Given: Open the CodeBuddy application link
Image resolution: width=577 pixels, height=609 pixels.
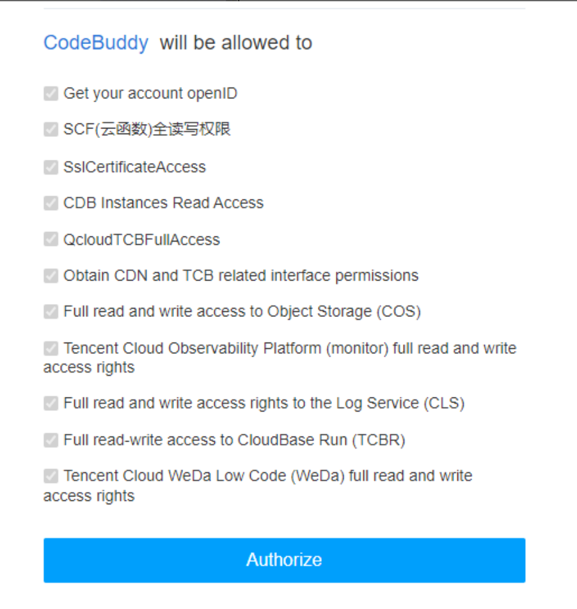Looking at the screenshot, I should pyautogui.click(x=96, y=43).
